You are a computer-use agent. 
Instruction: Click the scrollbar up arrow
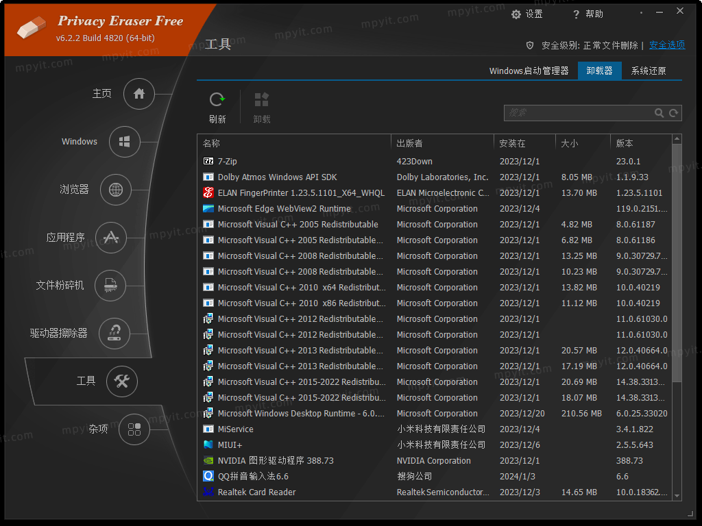tap(677, 139)
